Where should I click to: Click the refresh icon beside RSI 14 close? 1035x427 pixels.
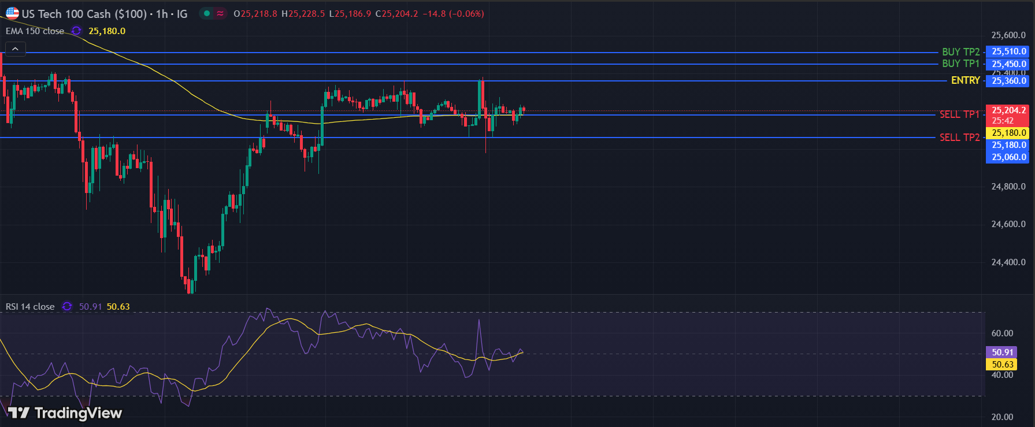(67, 306)
